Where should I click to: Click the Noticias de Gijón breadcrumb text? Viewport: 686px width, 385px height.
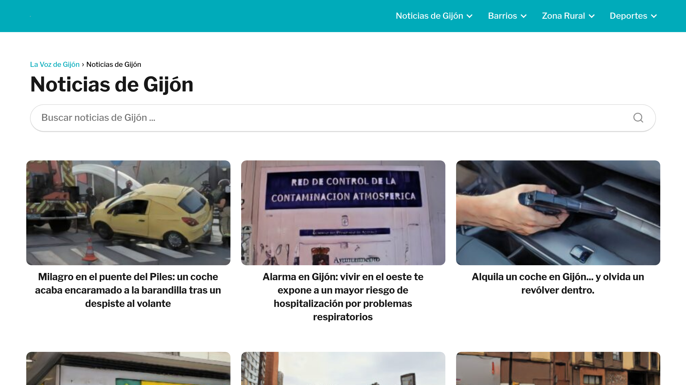[x=114, y=64]
